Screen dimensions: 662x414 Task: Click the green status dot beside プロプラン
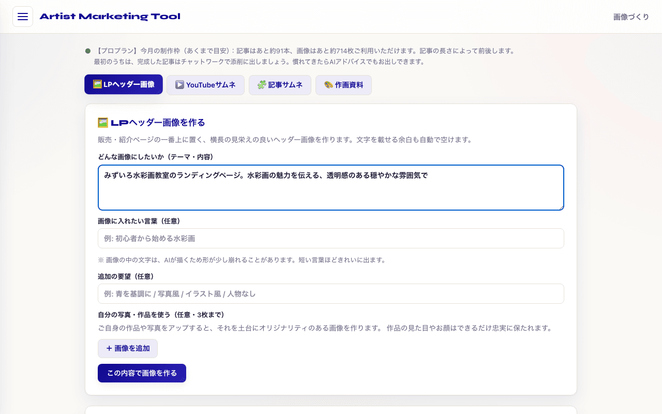[88, 51]
